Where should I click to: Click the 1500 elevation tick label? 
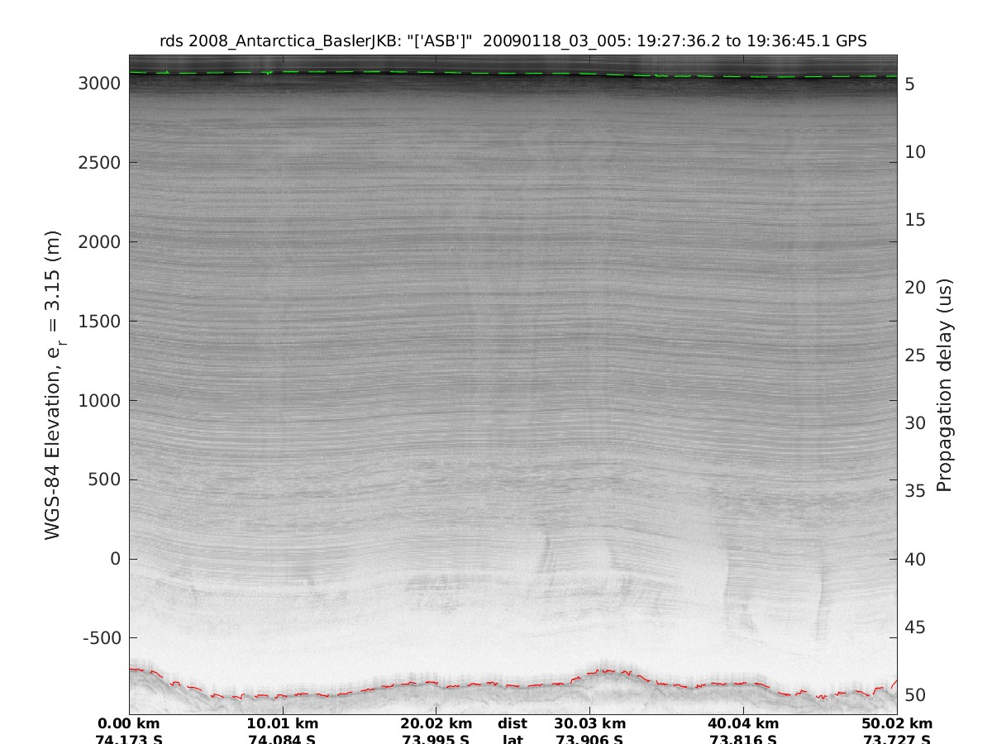click(100, 322)
